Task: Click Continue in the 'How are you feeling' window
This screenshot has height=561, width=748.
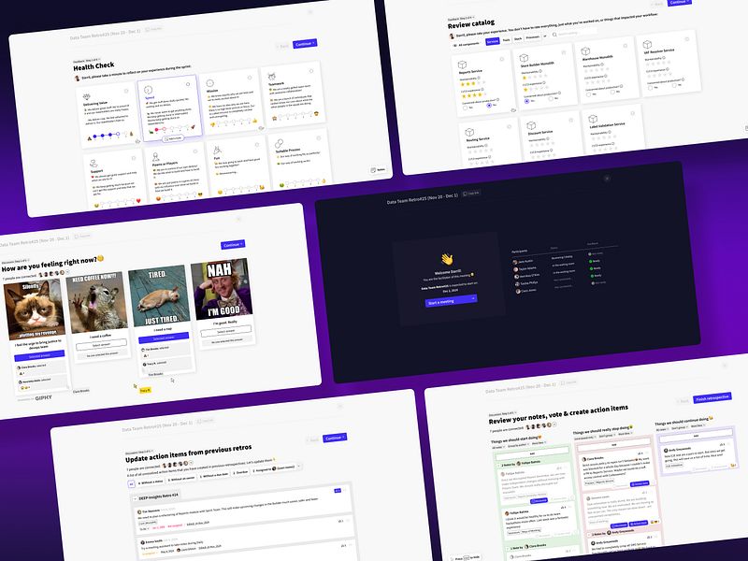Action: point(233,244)
